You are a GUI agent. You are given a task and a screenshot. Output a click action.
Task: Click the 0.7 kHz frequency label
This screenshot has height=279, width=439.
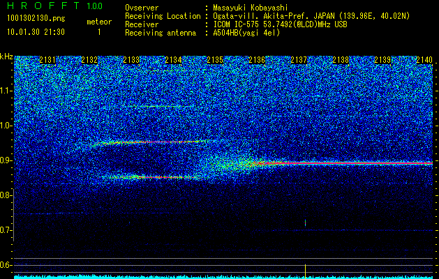pos(6,230)
